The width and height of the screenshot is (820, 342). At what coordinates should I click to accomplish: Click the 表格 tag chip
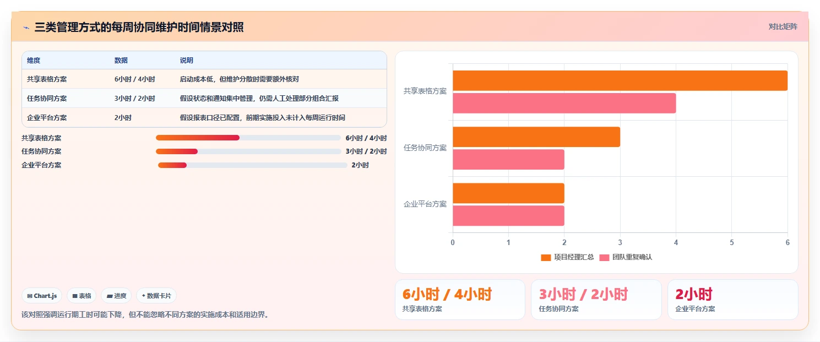82,296
